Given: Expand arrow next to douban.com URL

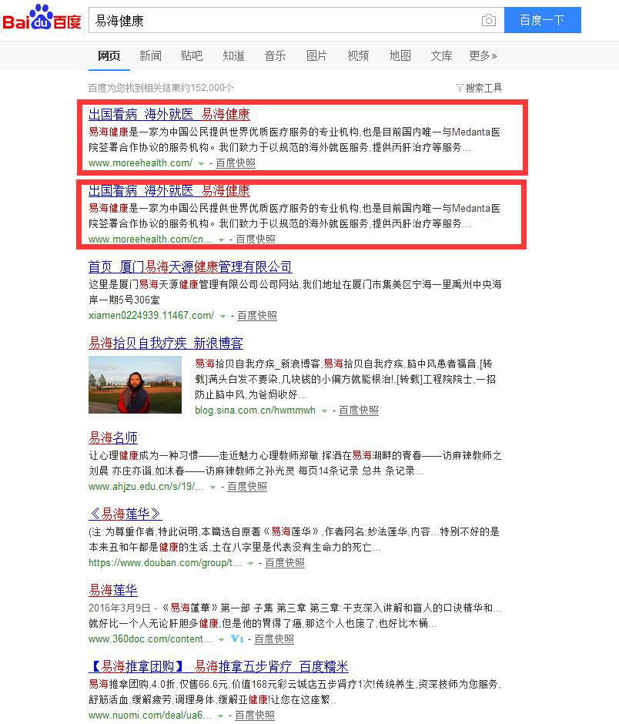Looking at the screenshot, I should tap(251, 563).
